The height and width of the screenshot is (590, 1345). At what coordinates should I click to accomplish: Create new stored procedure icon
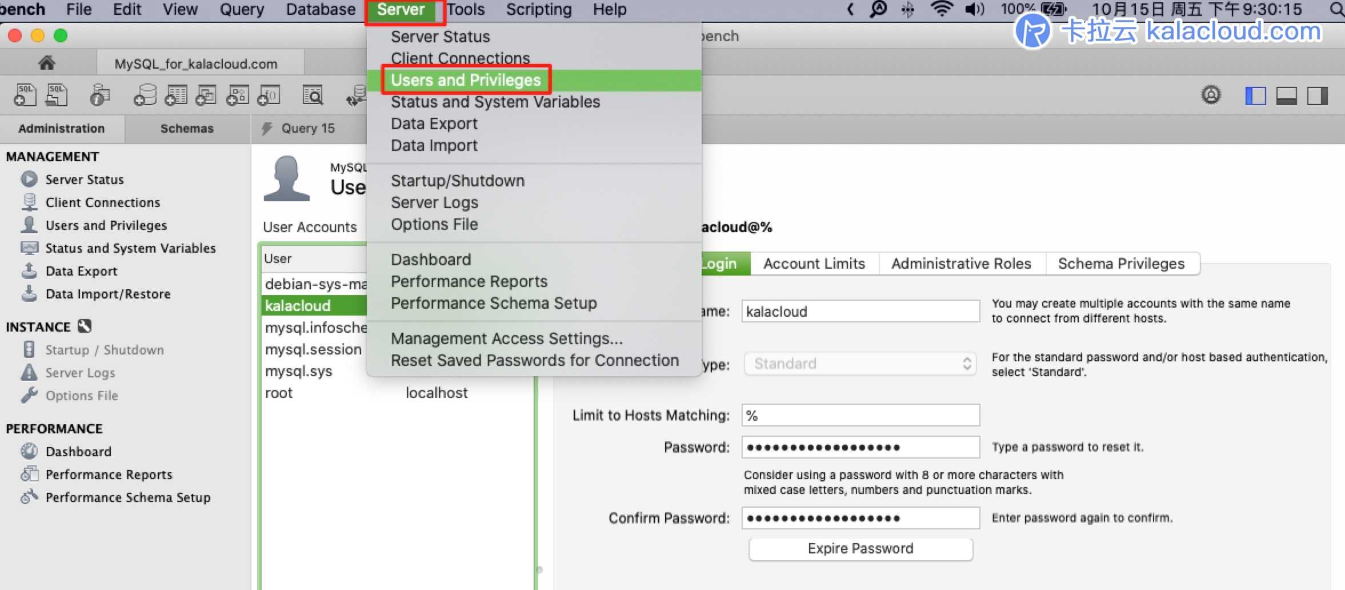click(237, 95)
